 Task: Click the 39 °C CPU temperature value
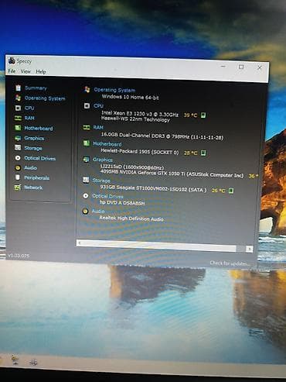click(190, 115)
